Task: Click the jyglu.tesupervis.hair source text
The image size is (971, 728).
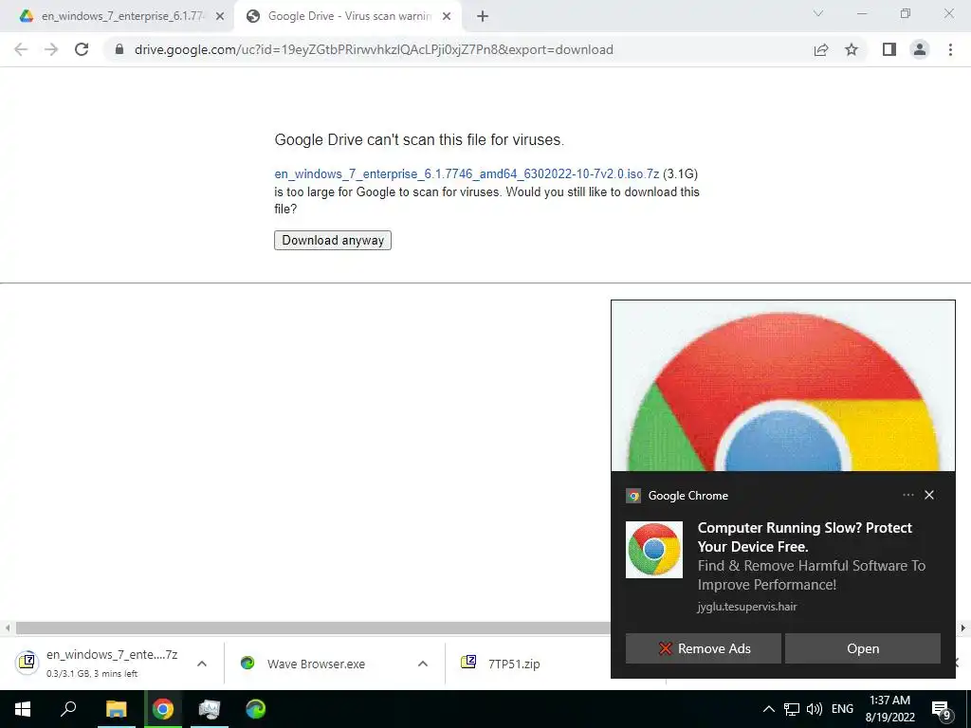Action: coord(747,607)
